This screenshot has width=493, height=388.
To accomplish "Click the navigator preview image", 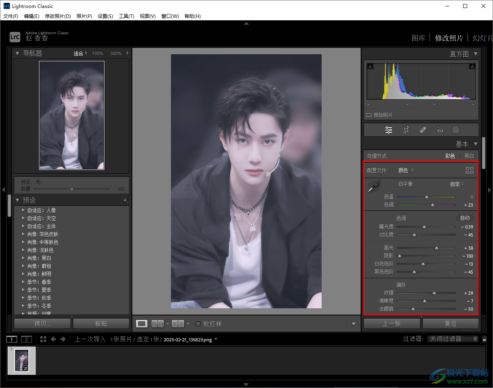I will [x=72, y=115].
